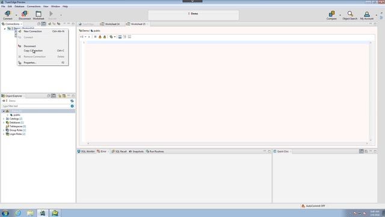Expand the Login Roles tree node
This screenshot has width=385, height=217.
pos(4,134)
